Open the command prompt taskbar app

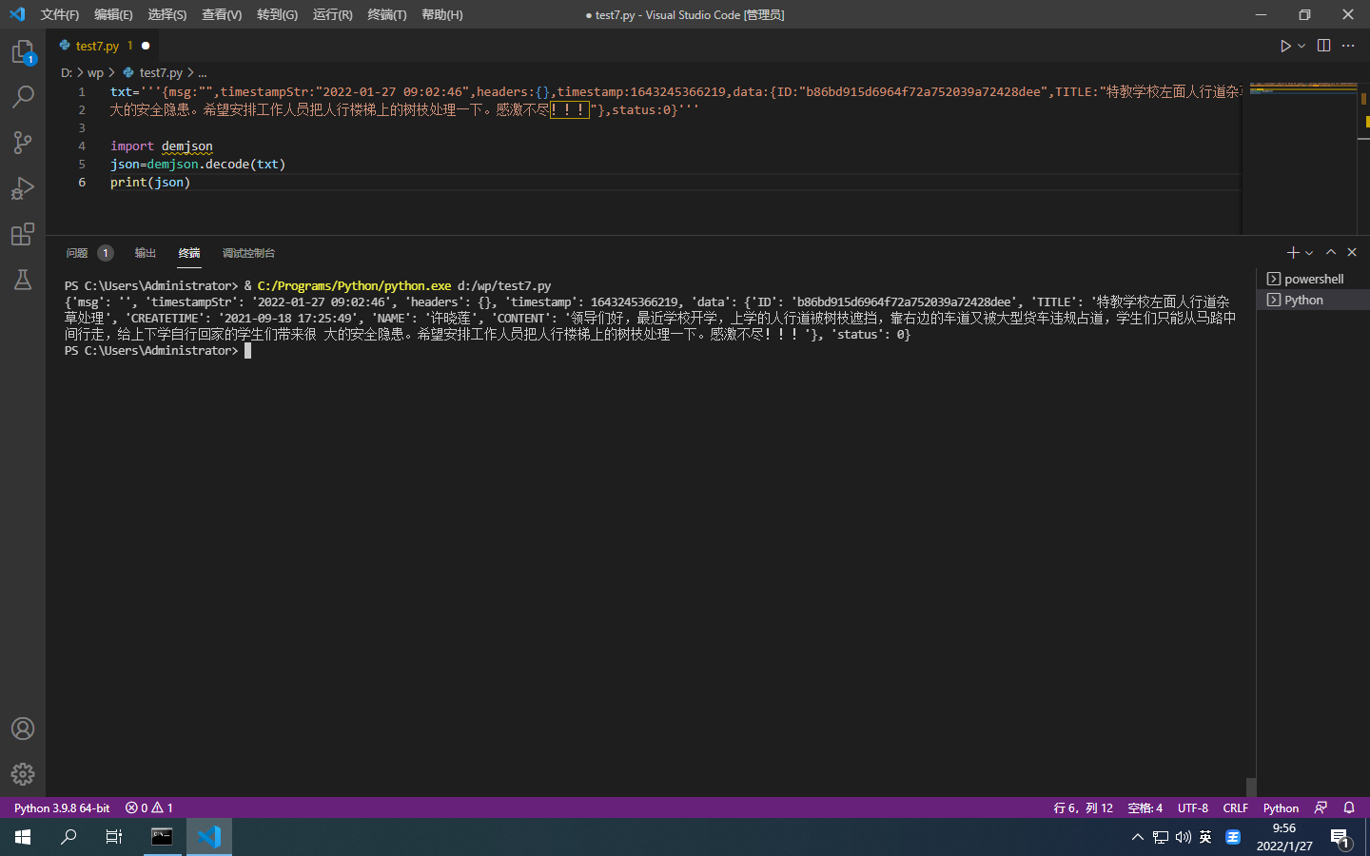click(163, 837)
